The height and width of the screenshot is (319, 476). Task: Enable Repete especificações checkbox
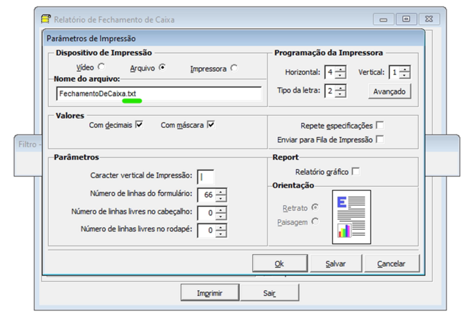point(380,125)
